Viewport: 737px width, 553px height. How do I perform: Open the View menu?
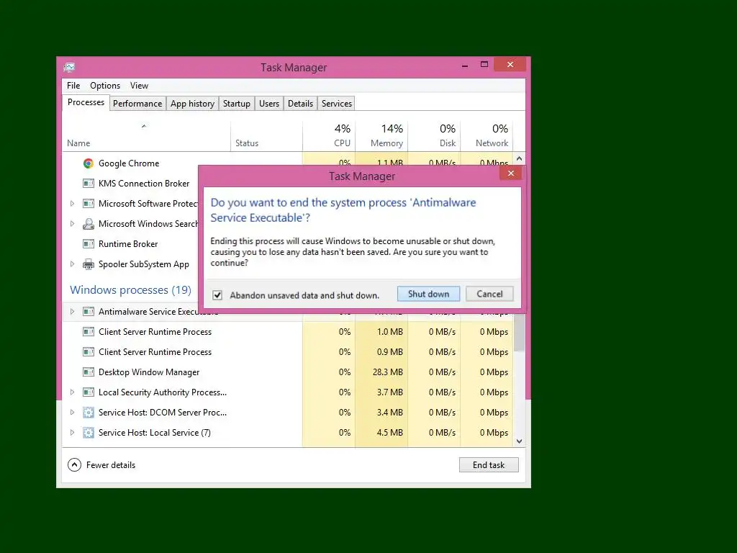[139, 86]
